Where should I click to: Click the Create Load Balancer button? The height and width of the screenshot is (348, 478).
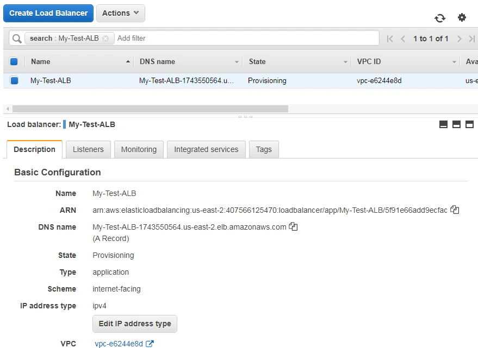[48, 13]
